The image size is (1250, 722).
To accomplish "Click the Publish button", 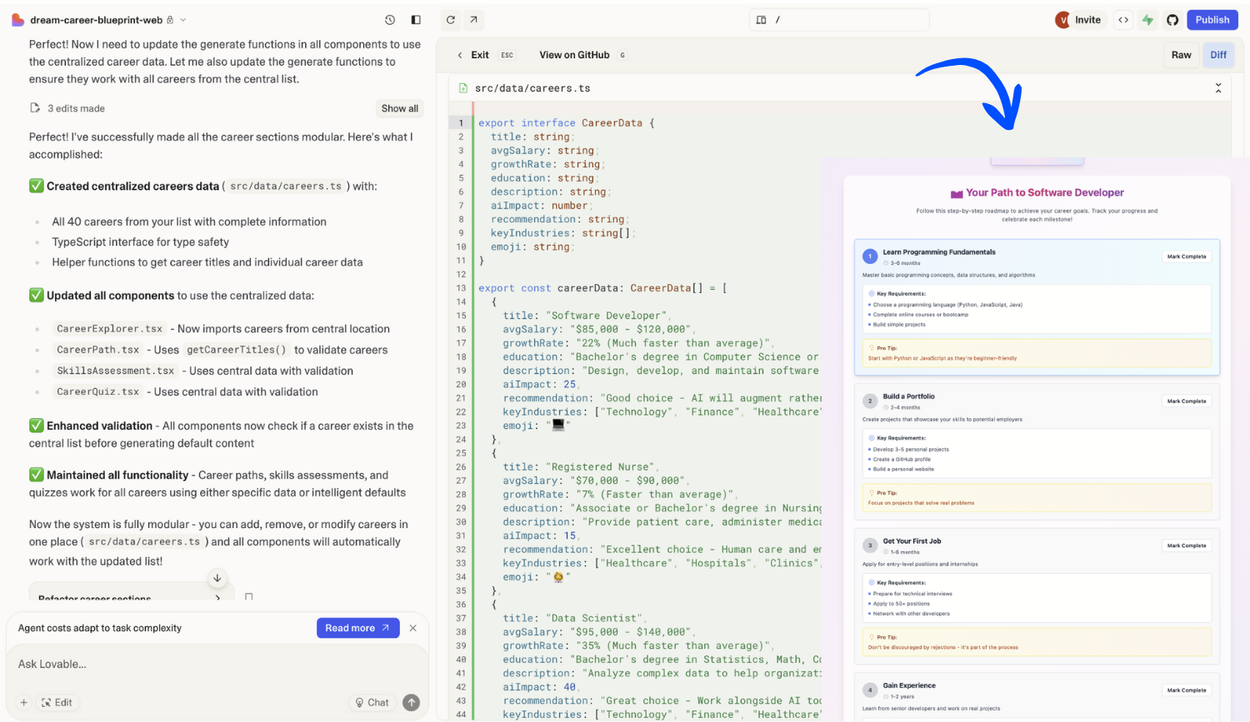I will pos(1212,20).
